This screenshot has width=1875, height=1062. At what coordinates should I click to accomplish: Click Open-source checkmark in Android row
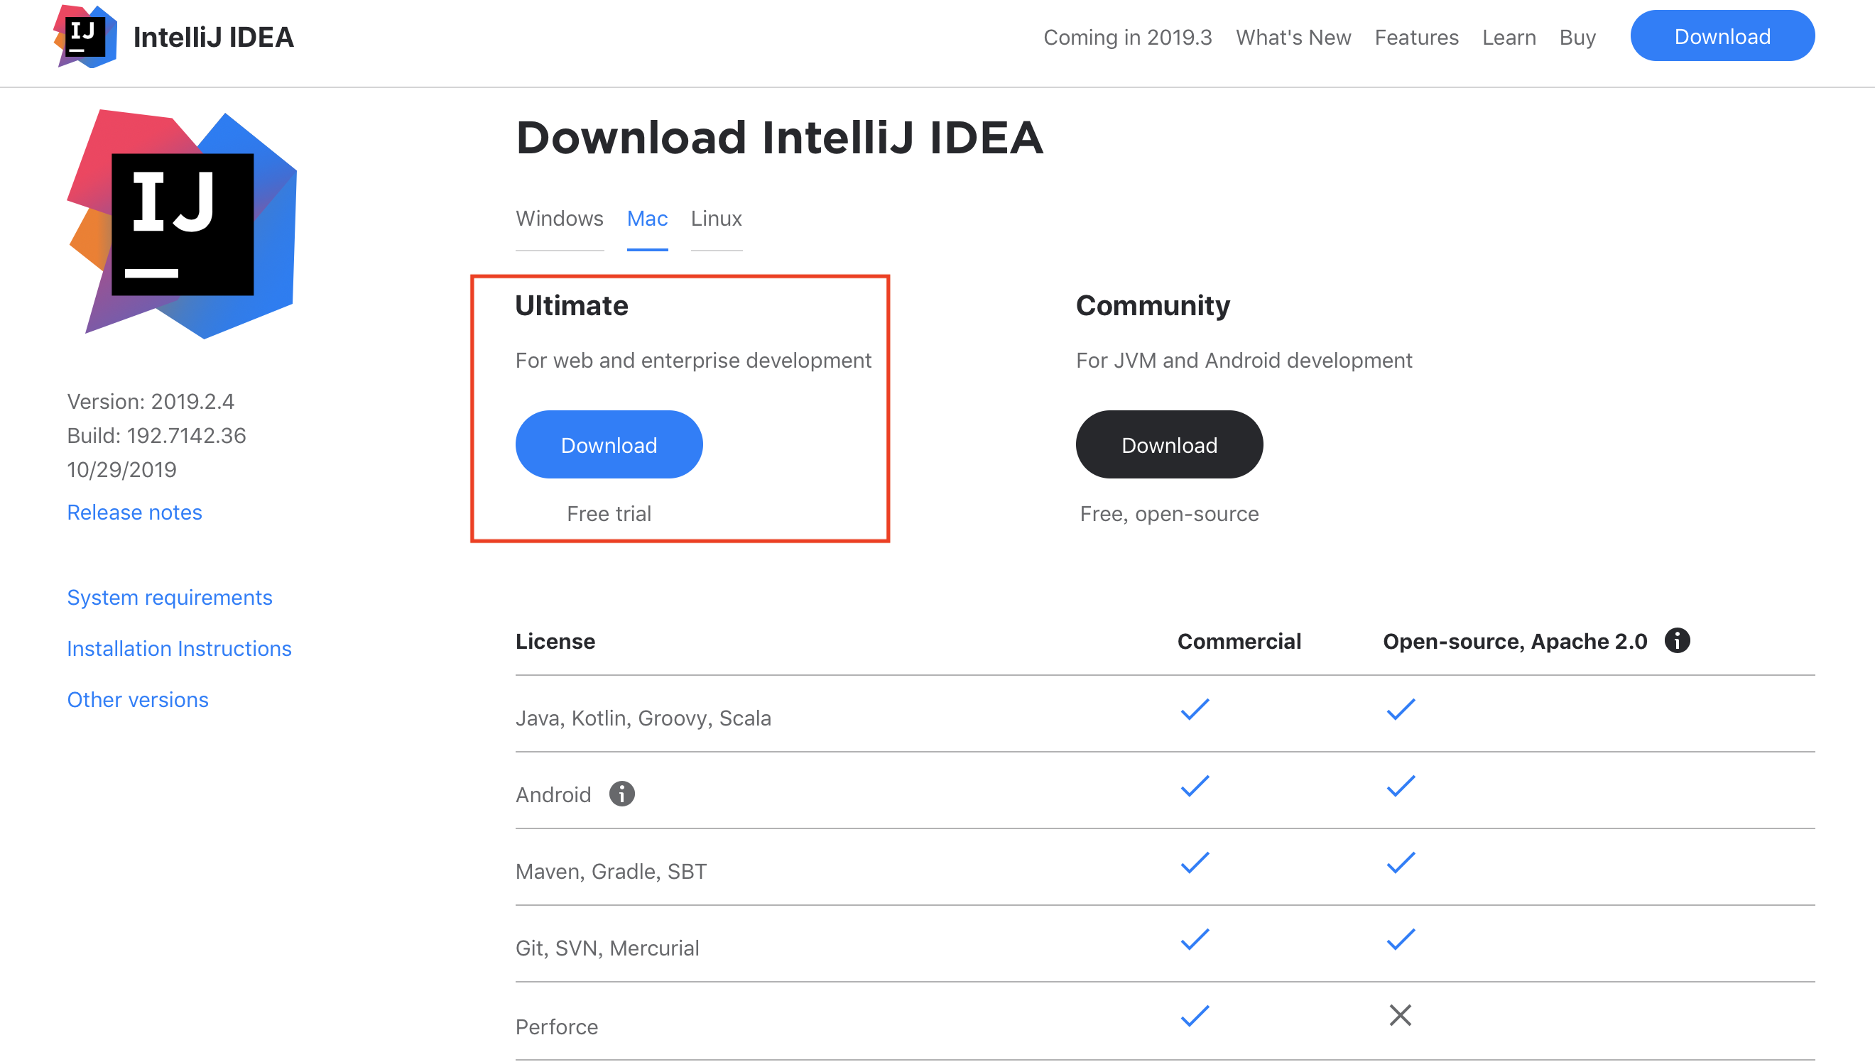(1400, 786)
